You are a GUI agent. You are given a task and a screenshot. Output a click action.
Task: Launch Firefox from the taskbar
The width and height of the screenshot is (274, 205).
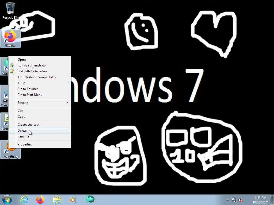[x=40, y=200]
